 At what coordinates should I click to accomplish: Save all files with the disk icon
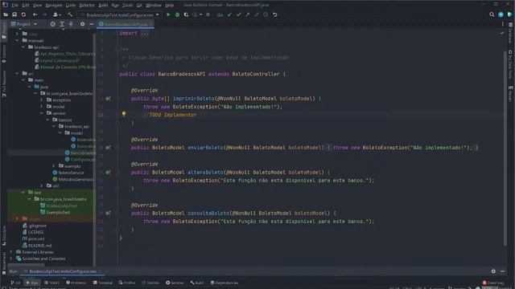[14, 14]
